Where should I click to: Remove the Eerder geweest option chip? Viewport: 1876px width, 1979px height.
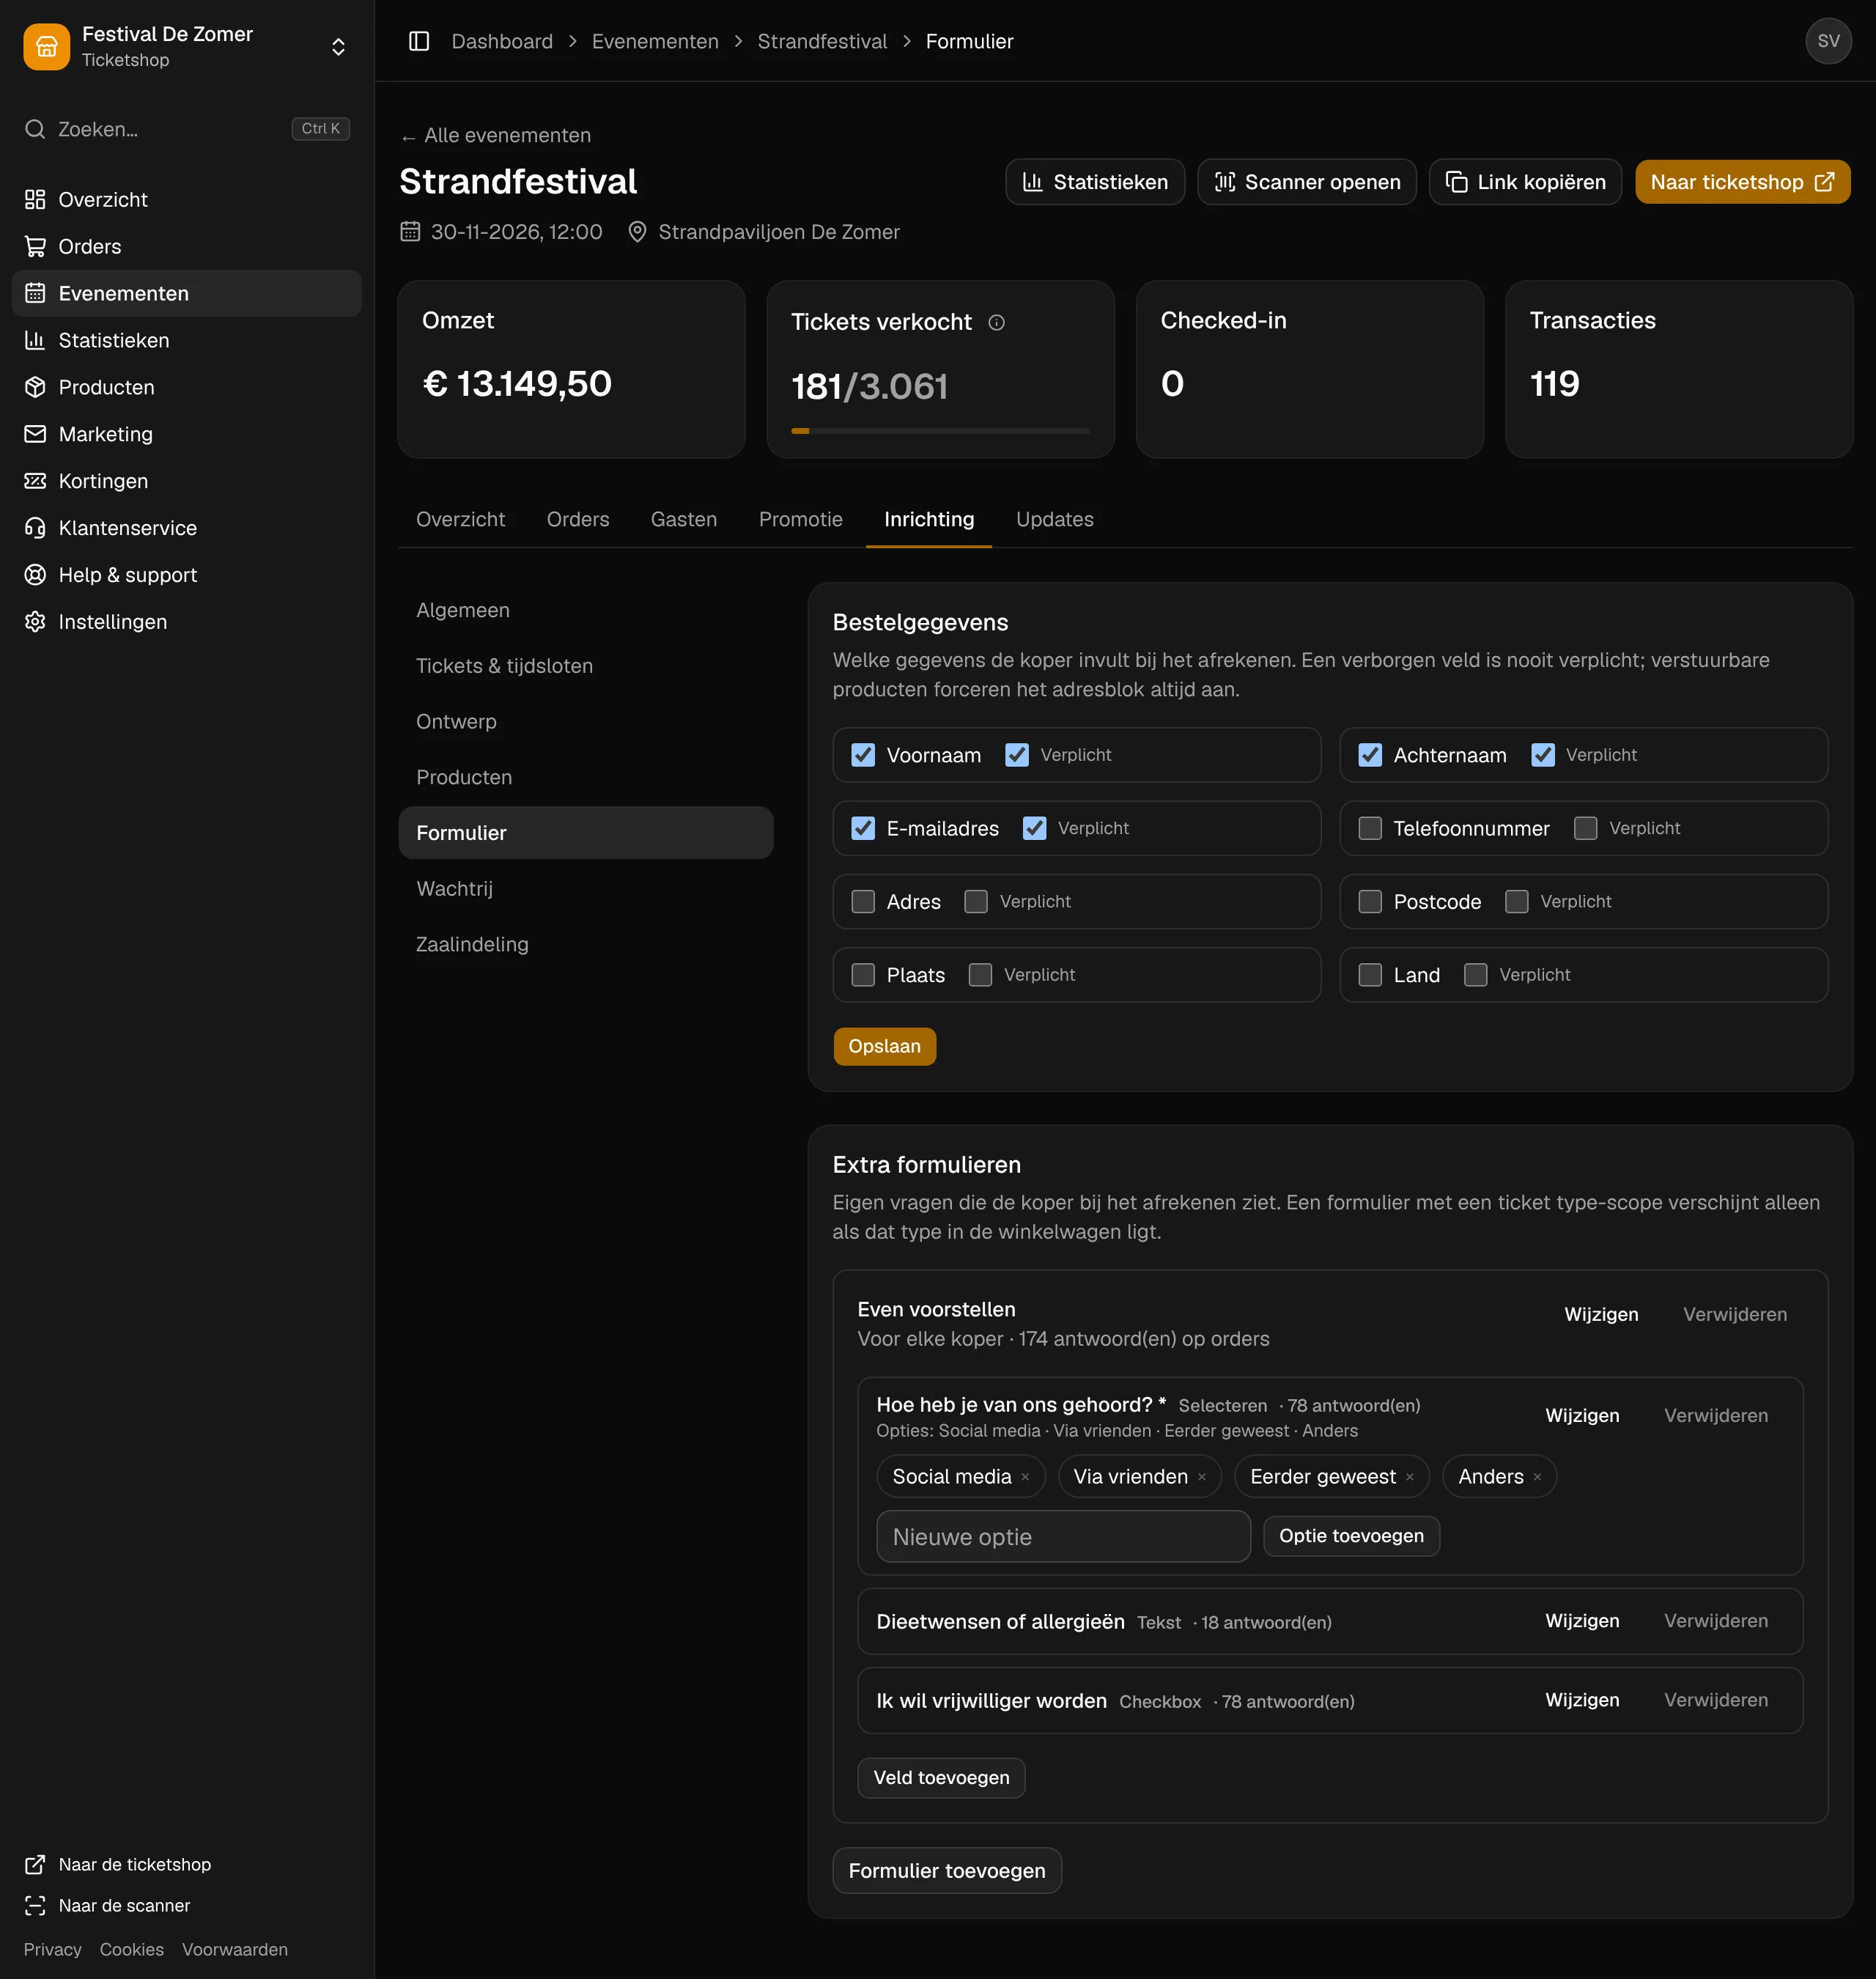(1410, 1477)
